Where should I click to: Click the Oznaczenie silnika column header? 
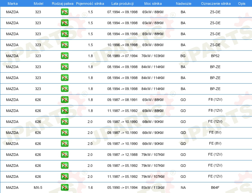(216, 4)
